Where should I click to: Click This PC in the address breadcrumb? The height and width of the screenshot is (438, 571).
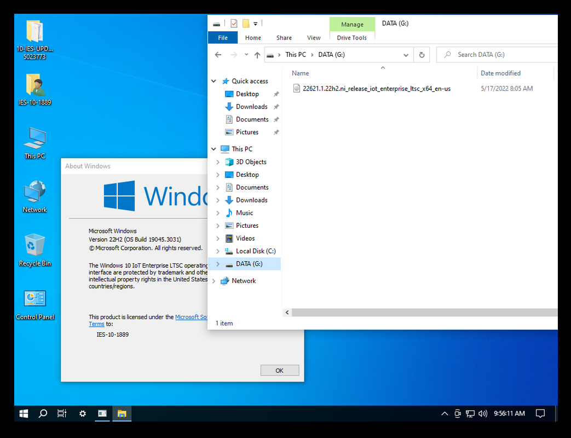295,55
